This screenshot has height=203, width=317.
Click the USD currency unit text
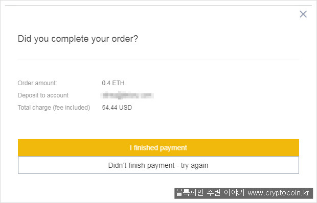(x=126, y=108)
